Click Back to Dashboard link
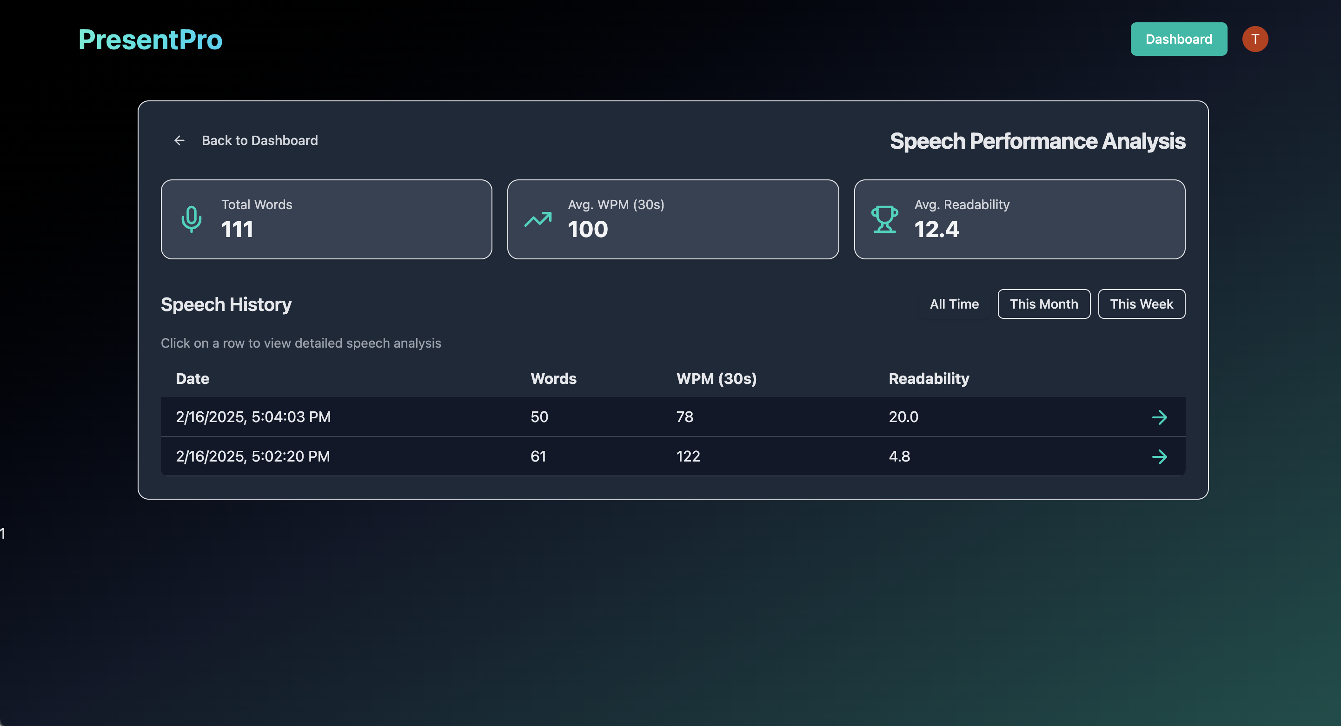Viewport: 1341px width, 726px height. point(259,140)
